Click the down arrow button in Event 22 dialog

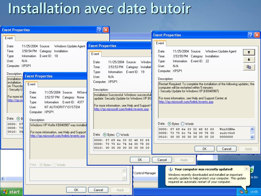point(249,60)
